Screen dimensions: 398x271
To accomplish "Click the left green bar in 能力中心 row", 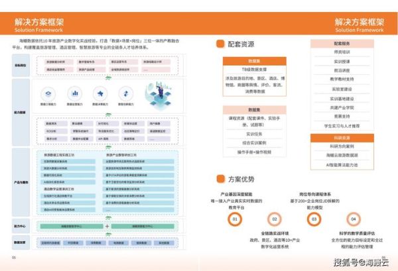I will coord(72,226).
